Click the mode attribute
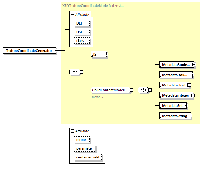The height and width of the screenshot is (169, 203). pos(81,140)
